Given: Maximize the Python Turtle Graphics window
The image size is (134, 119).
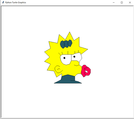Looking at the screenshot, I should click(x=122, y=2).
